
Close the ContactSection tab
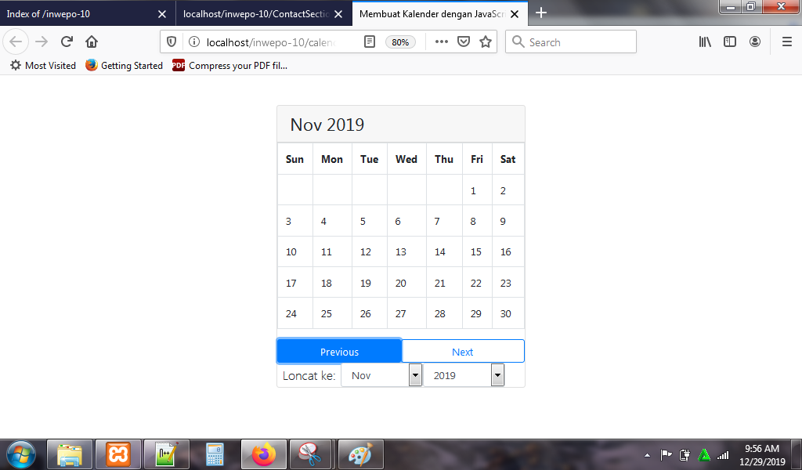338,14
